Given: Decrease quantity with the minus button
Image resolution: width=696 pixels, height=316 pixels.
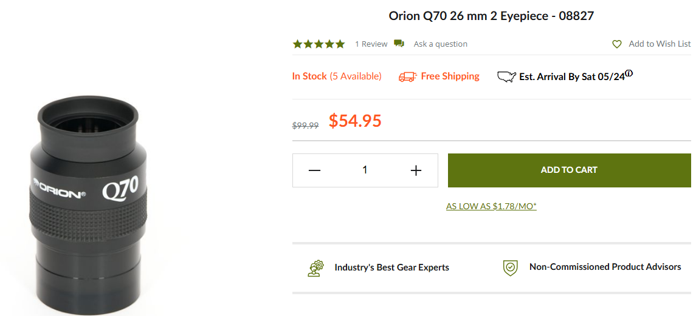Looking at the screenshot, I should click(314, 170).
